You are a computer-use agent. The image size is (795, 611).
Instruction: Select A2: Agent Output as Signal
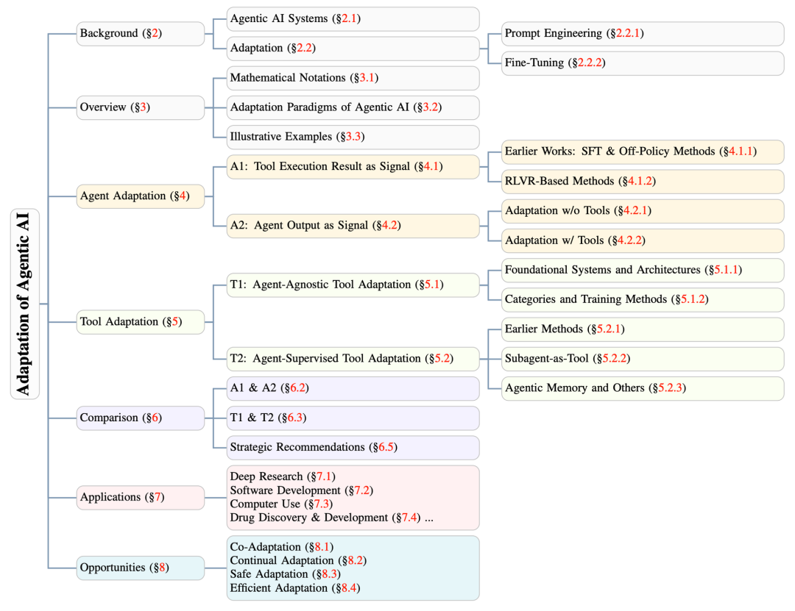(x=353, y=226)
